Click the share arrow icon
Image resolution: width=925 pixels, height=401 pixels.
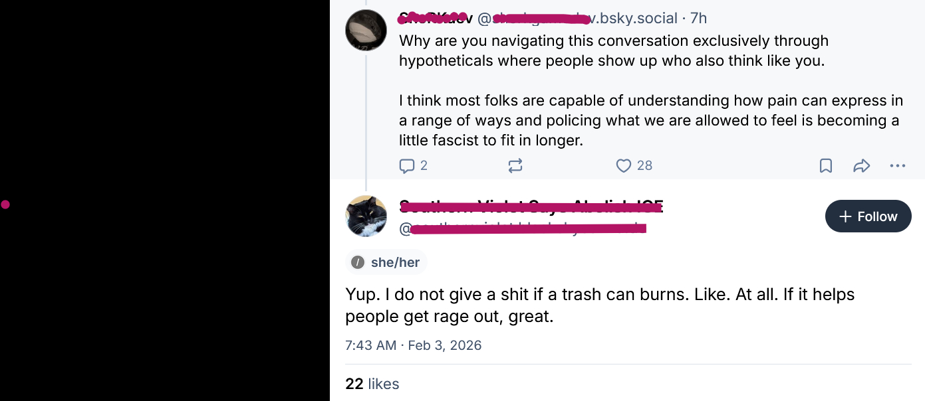861,165
